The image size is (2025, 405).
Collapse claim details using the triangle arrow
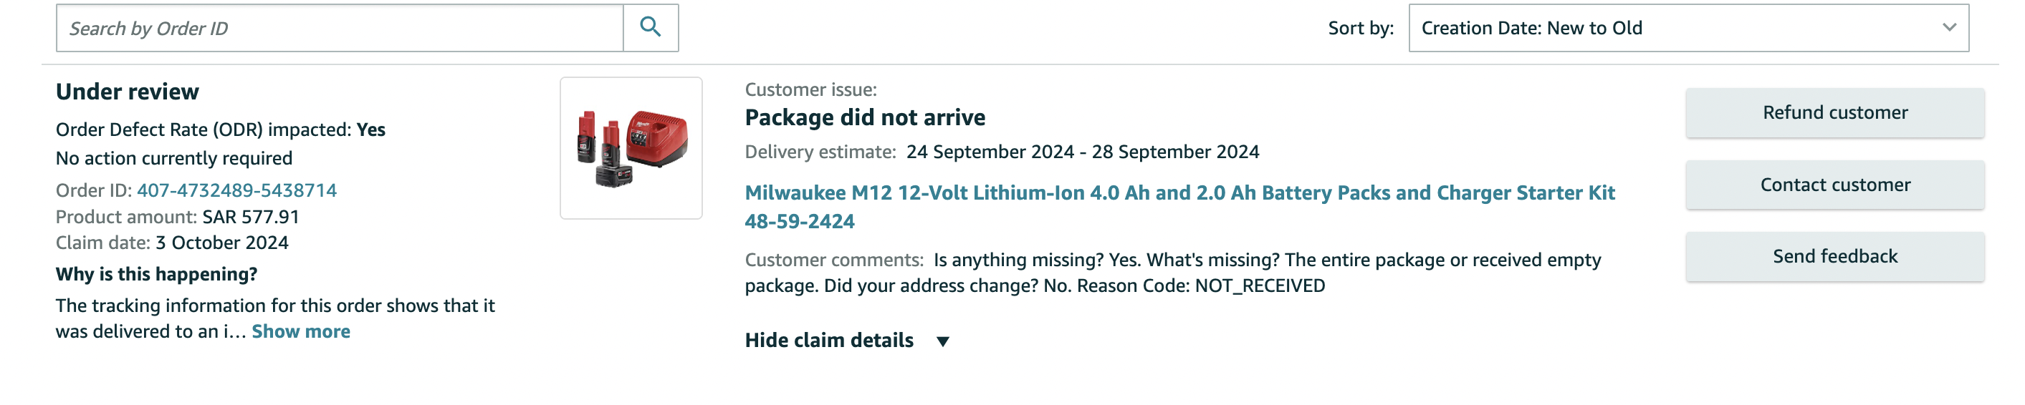(942, 341)
